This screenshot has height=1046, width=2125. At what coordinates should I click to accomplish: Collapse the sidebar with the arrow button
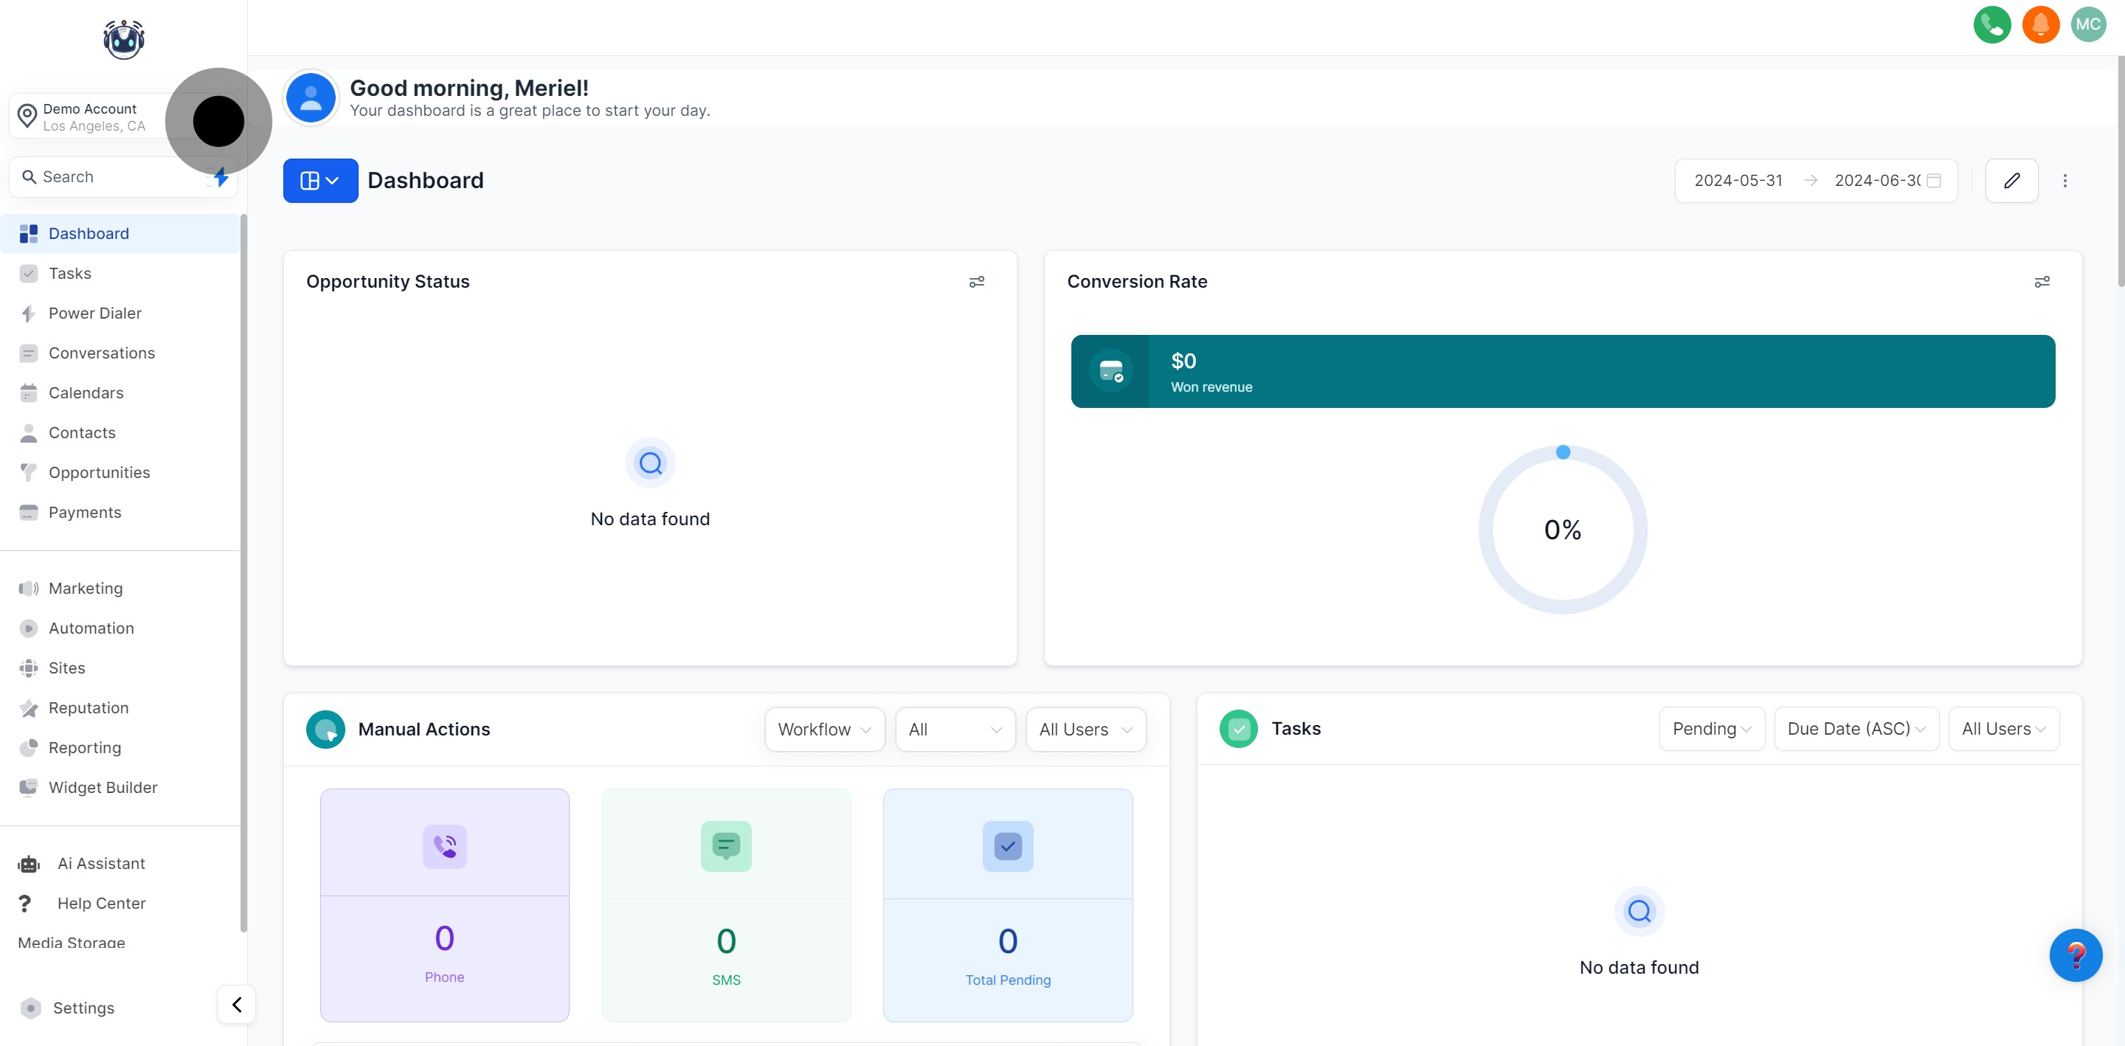tap(237, 1004)
